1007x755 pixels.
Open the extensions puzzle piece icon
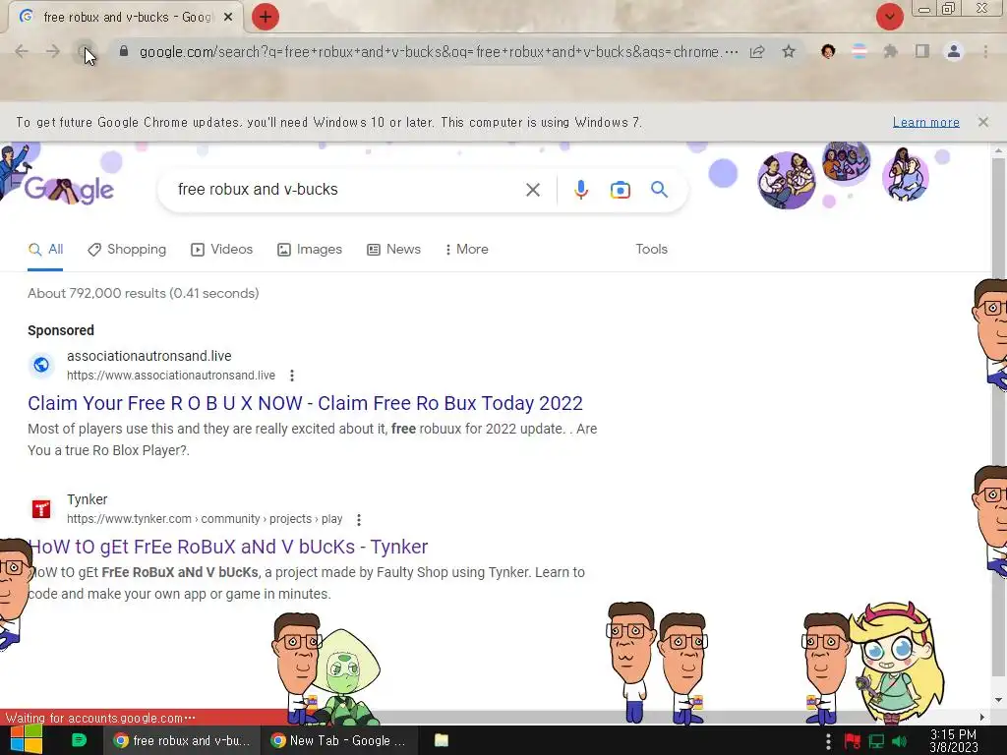click(890, 51)
